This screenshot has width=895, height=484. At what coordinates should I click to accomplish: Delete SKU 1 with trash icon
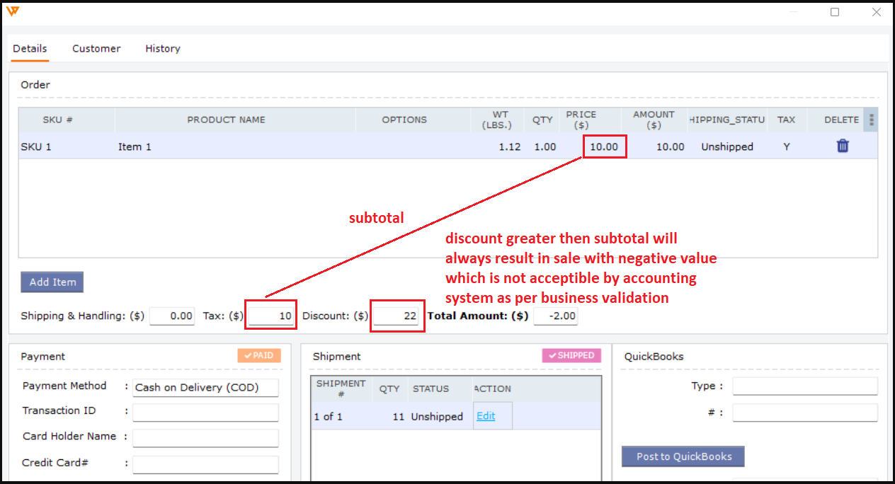[842, 146]
